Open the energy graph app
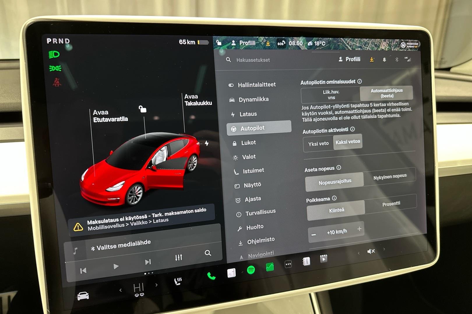This screenshot has height=314, width=472. click(270, 267)
